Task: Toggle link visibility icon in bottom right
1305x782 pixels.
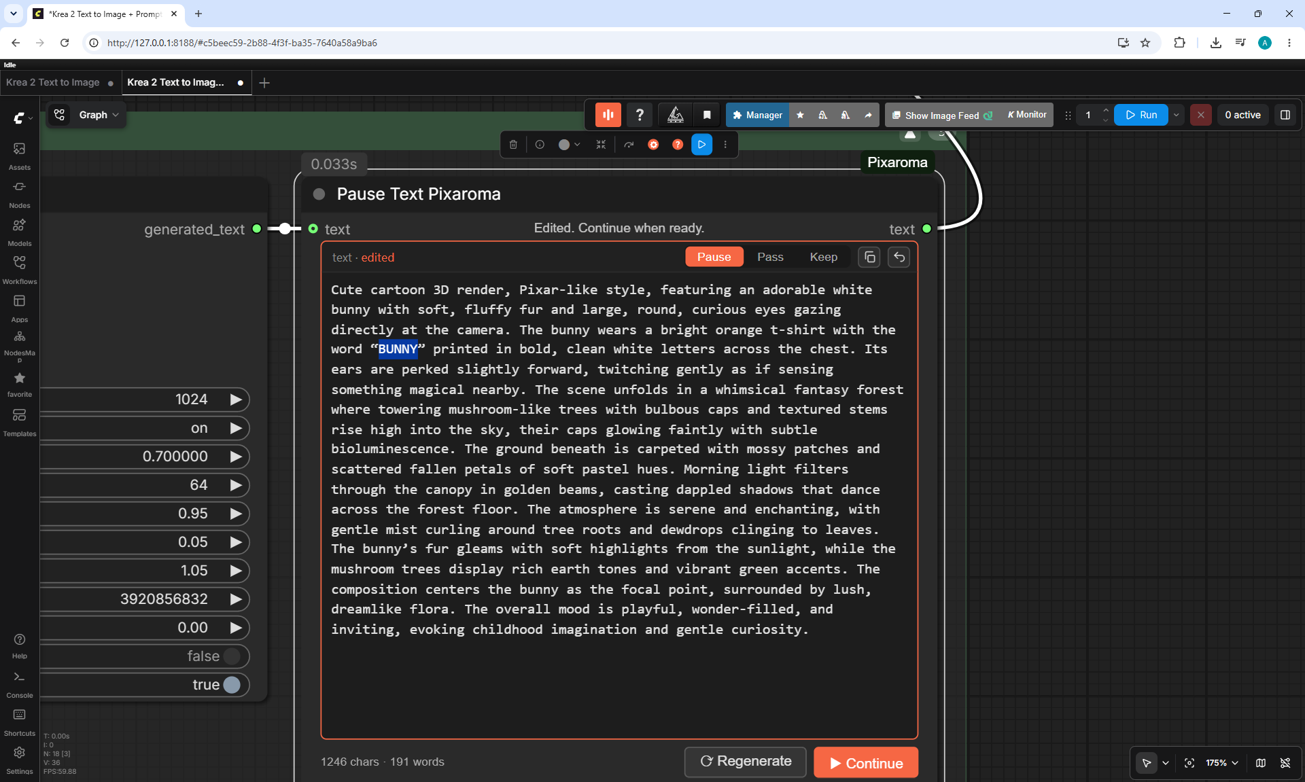Action: (1285, 763)
